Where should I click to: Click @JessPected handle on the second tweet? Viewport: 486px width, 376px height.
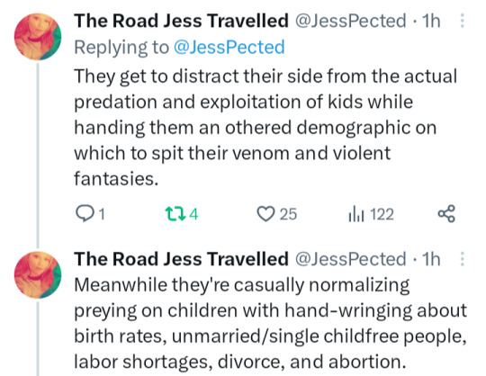pos(351,259)
